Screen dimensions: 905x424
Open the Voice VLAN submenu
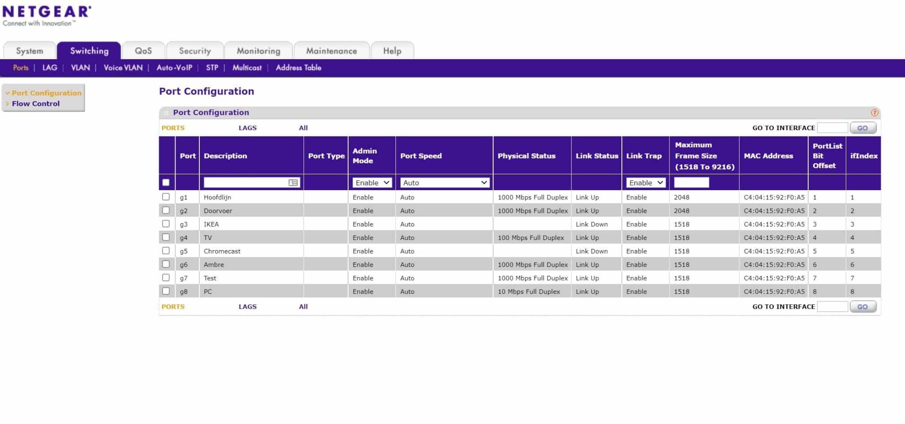(123, 68)
